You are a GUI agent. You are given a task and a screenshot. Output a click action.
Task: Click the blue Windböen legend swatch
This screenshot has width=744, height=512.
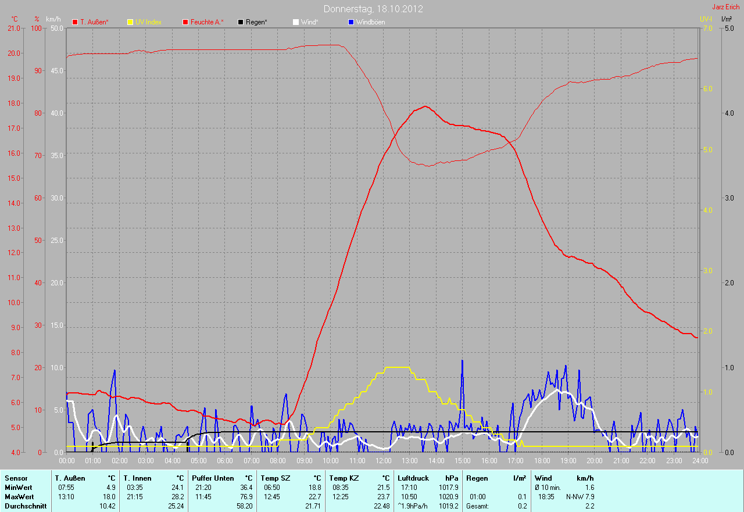pos(350,22)
